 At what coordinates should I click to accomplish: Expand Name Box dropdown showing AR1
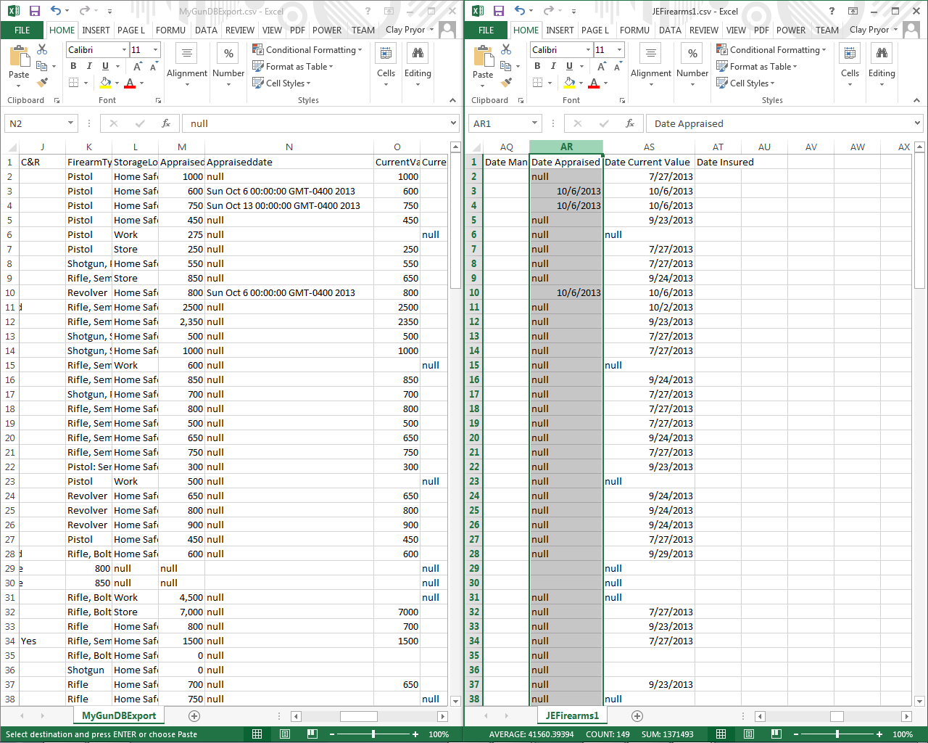click(x=534, y=123)
